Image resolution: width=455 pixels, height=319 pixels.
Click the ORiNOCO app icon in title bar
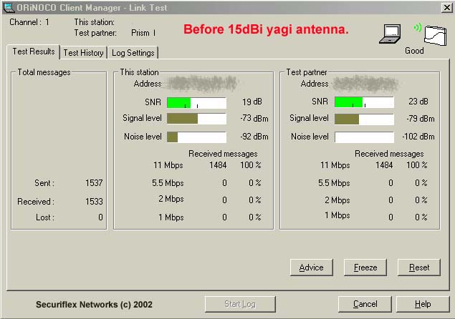[8, 7]
